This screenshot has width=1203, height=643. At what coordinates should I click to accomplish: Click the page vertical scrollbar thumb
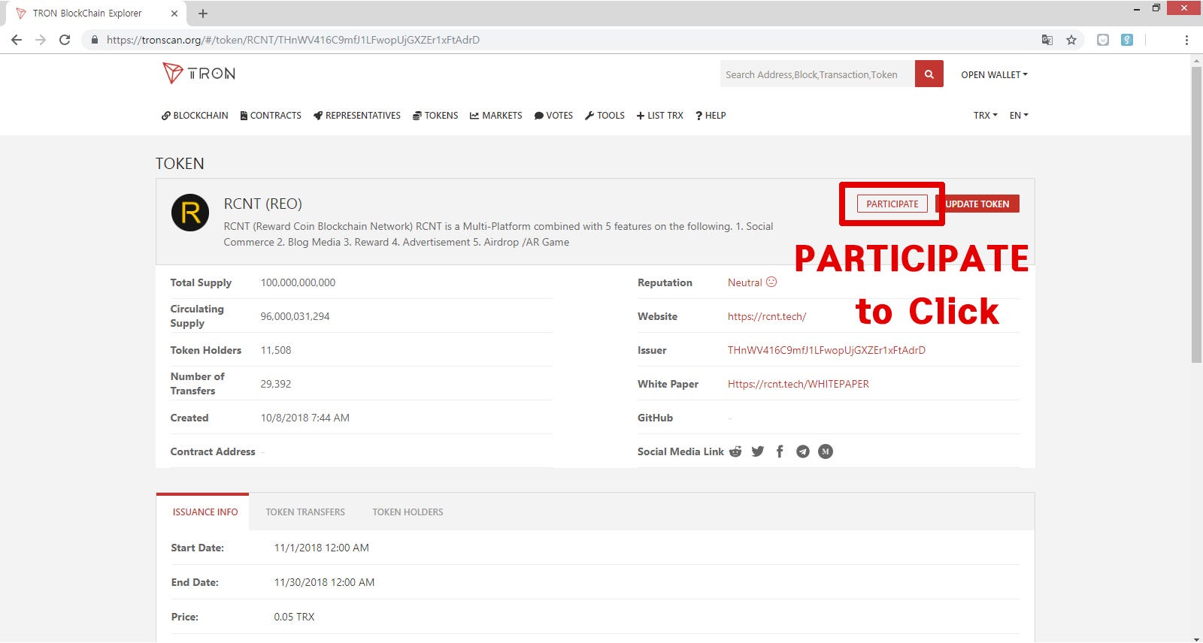click(1196, 214)
